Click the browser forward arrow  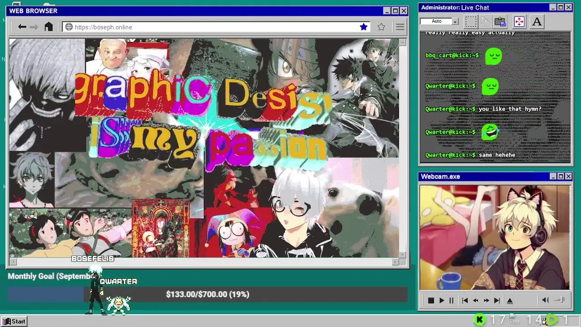34,27
